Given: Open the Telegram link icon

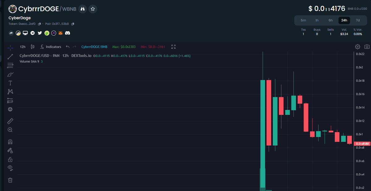Looking at the screenshot, I should (32, 33).
